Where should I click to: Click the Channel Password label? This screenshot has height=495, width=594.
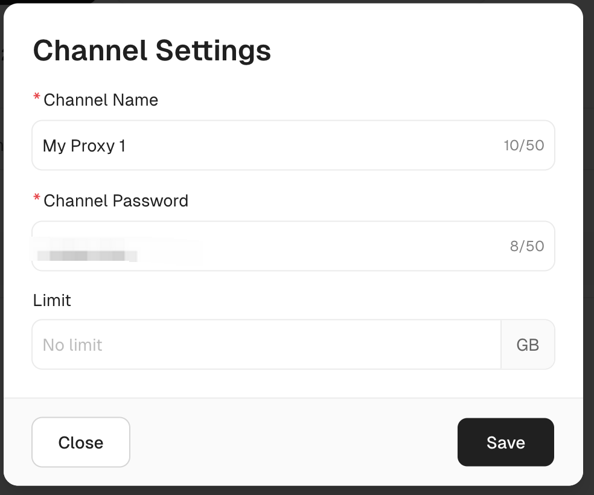(115, 201)
